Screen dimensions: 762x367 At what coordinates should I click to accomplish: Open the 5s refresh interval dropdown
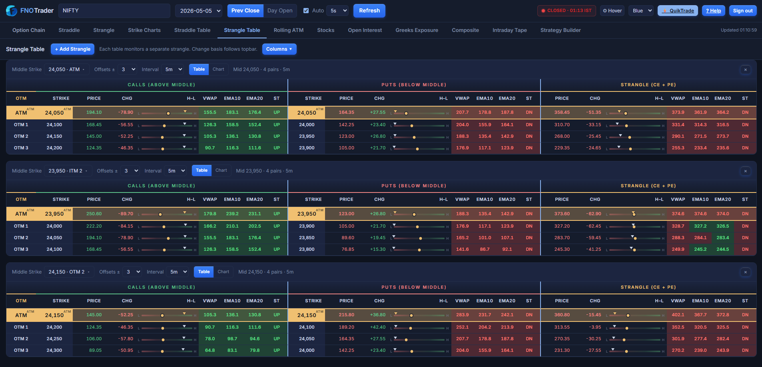[337, 11]
